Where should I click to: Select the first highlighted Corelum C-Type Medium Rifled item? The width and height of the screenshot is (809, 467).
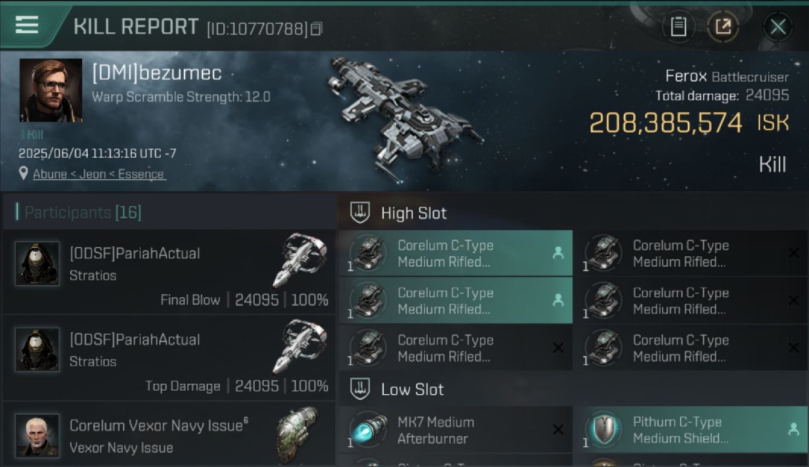pyautogui.click(x=456, y=253)
